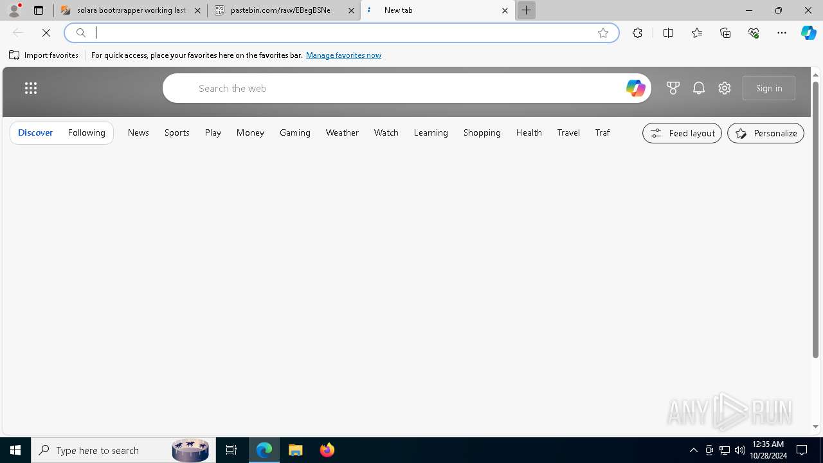Stop loading the page

(x=46, y=33)
